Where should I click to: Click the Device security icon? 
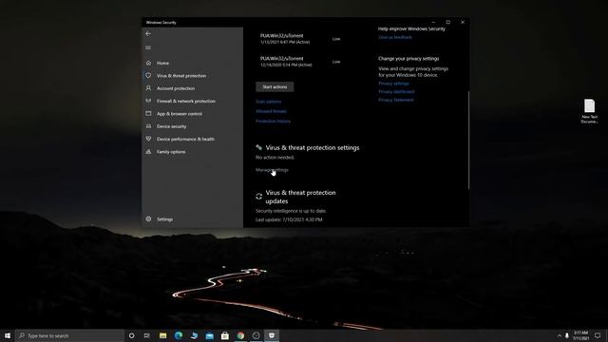pyautogui.click(x=148, y=126)
